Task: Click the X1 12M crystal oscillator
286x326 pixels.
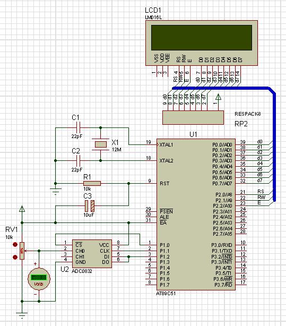Action: pos(101,144)
